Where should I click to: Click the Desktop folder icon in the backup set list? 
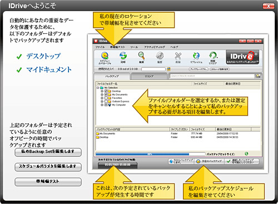click(98, 137)
